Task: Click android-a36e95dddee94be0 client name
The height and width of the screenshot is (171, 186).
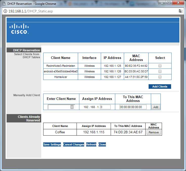Action: (61, 71)
